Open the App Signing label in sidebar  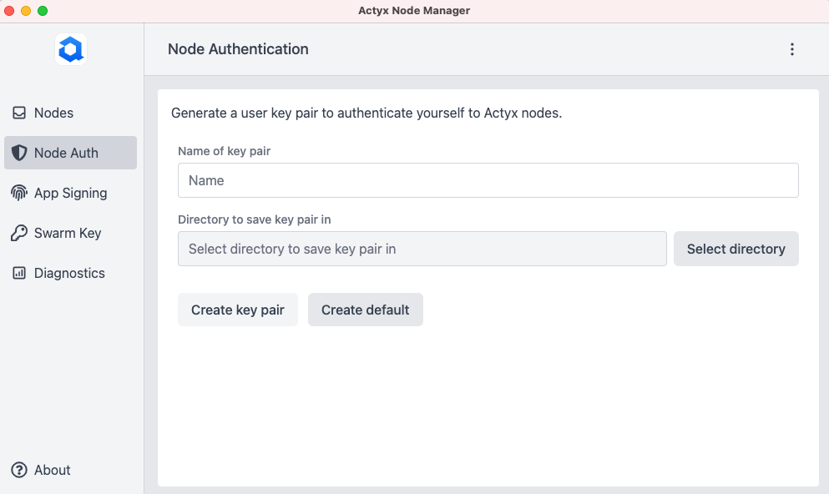(70, 193)
